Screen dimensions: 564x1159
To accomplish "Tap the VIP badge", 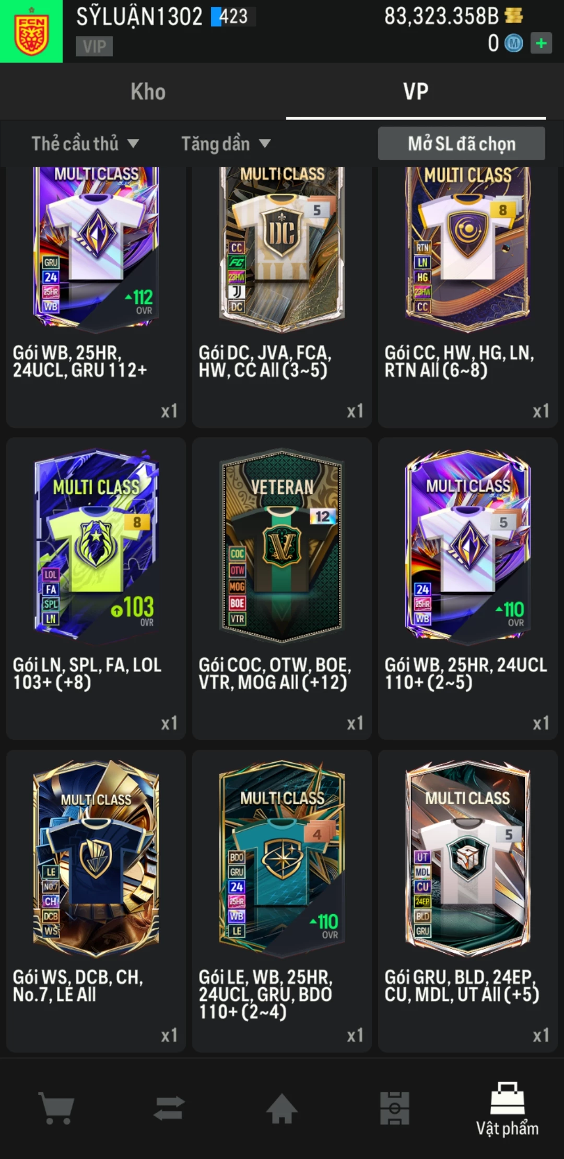I will click(94, 46).
